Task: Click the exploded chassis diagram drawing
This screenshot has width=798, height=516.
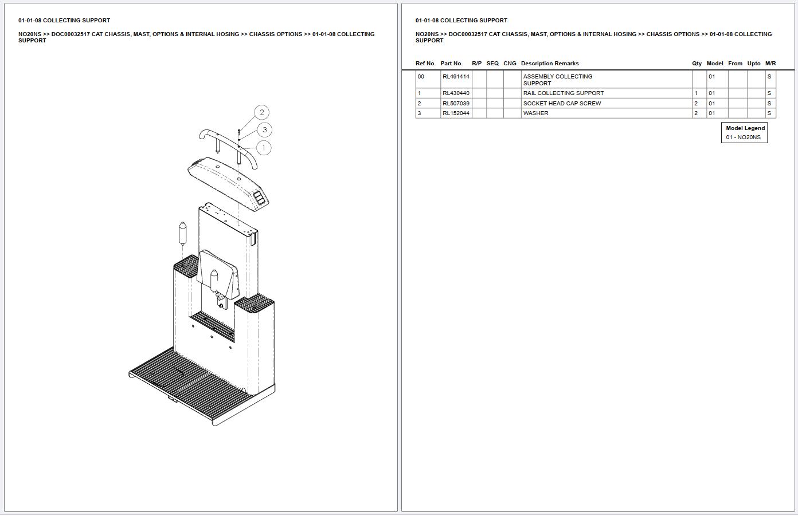Action: (202, 265)
